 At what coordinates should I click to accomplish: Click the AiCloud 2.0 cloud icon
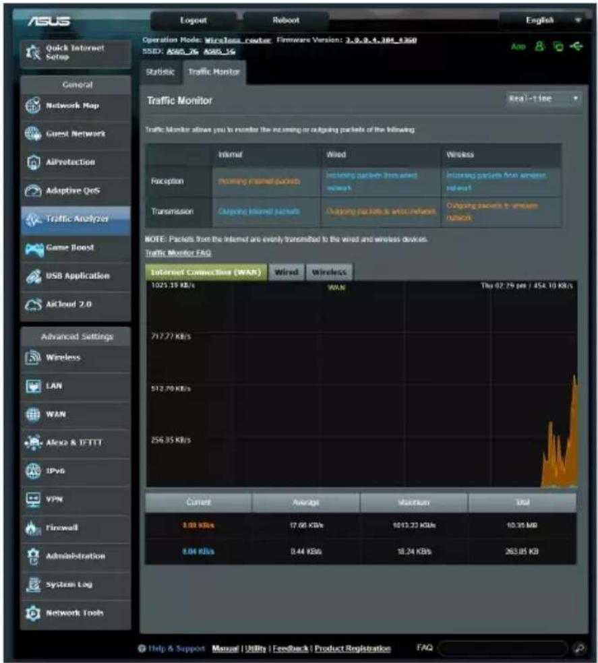(x=33, y=305)
